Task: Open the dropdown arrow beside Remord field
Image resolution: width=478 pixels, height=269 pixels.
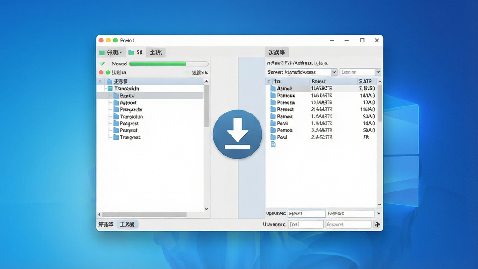Action: point(379,213)
